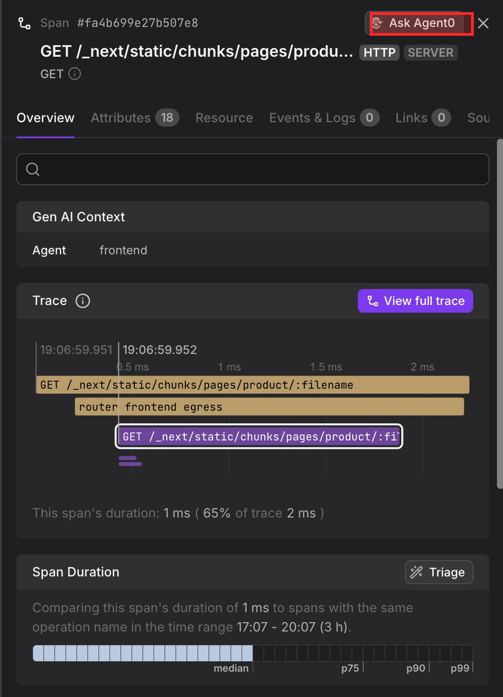
Task: Click the Gen AI Context section header
Action: (x=253, y=217)
